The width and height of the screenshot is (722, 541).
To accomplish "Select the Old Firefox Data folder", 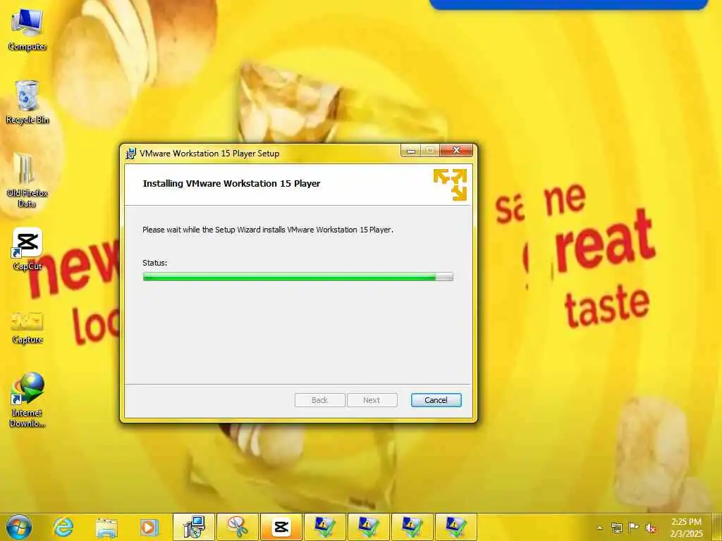I will [27, 180].
